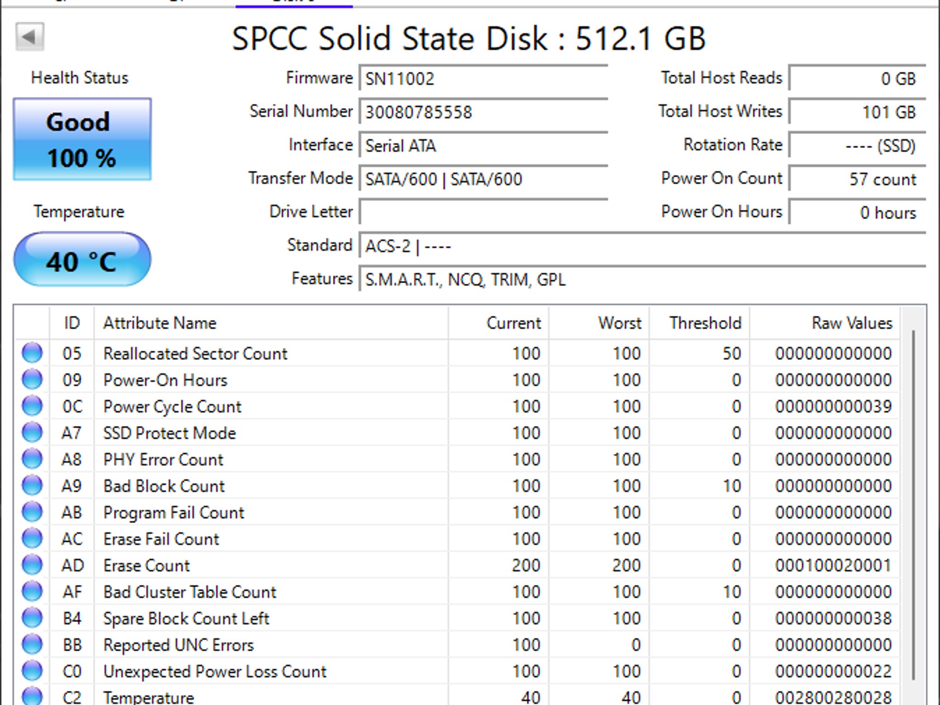
Task: Click the vertical scrollbar of the SMART attribute list
Action: coord(913,505)
